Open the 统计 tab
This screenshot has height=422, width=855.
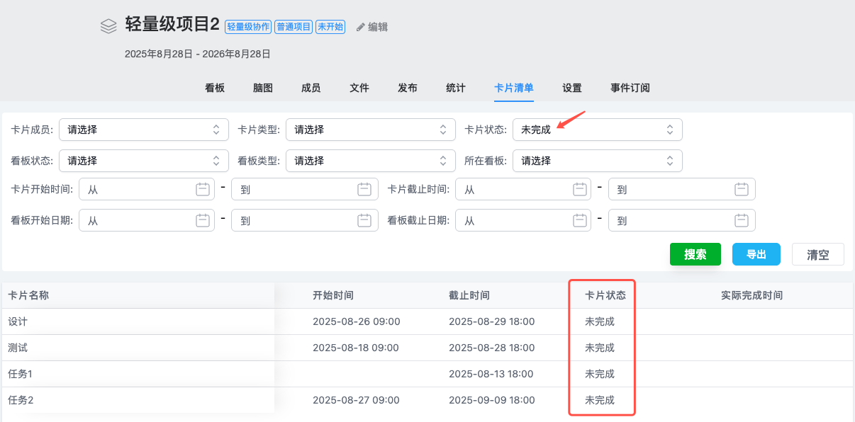[x=456, y=88]
